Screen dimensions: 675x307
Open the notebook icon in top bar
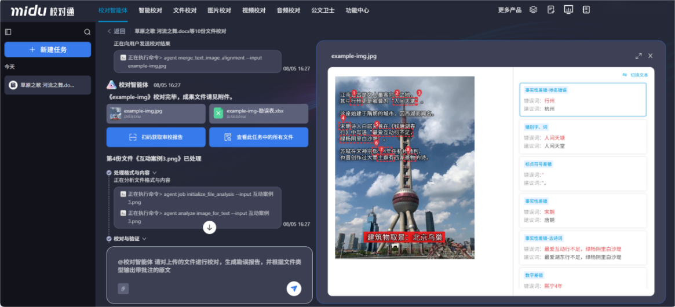pos(585,9)
